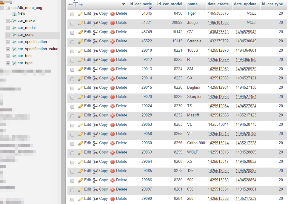Tick the checkbox for row named 500
The width and height of the screenshot is (288, 204).
pyautogui.click(x=72, y=181)
